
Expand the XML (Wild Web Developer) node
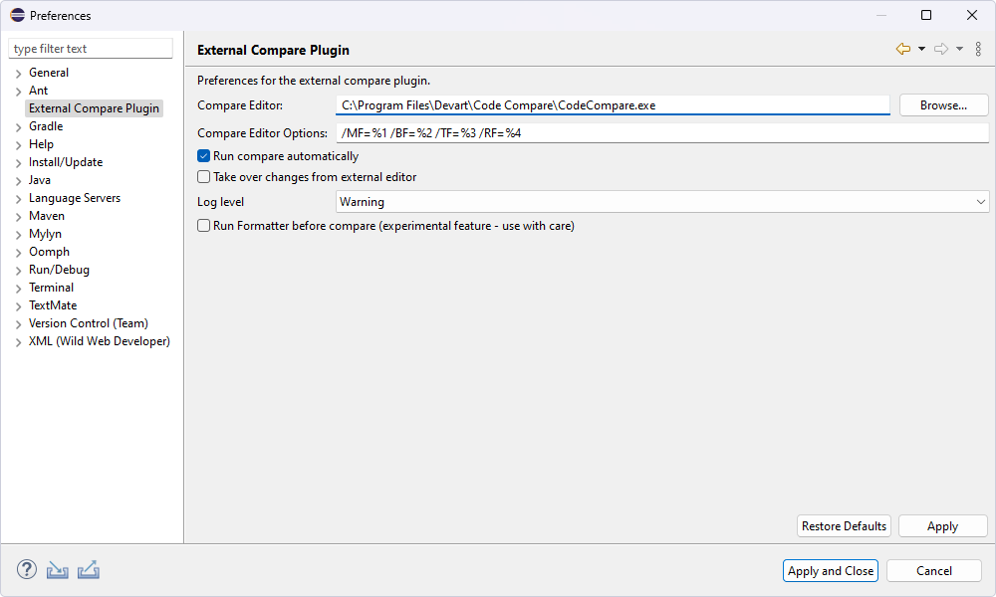pos(18,342)
